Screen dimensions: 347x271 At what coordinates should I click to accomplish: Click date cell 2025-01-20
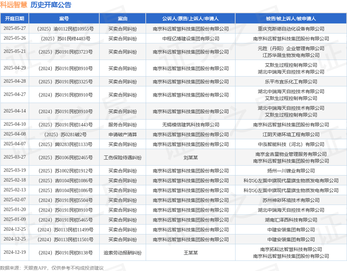[15, 209]
